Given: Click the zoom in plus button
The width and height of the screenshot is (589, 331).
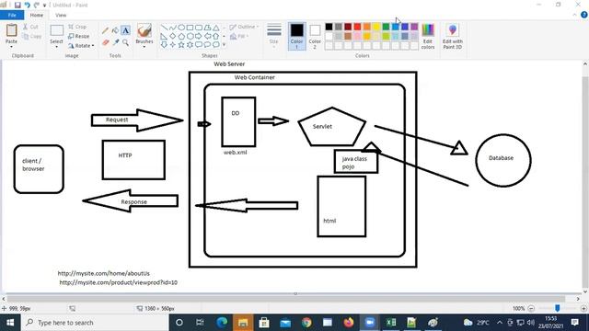Looking at the screenshot, I should click(583, 308).
